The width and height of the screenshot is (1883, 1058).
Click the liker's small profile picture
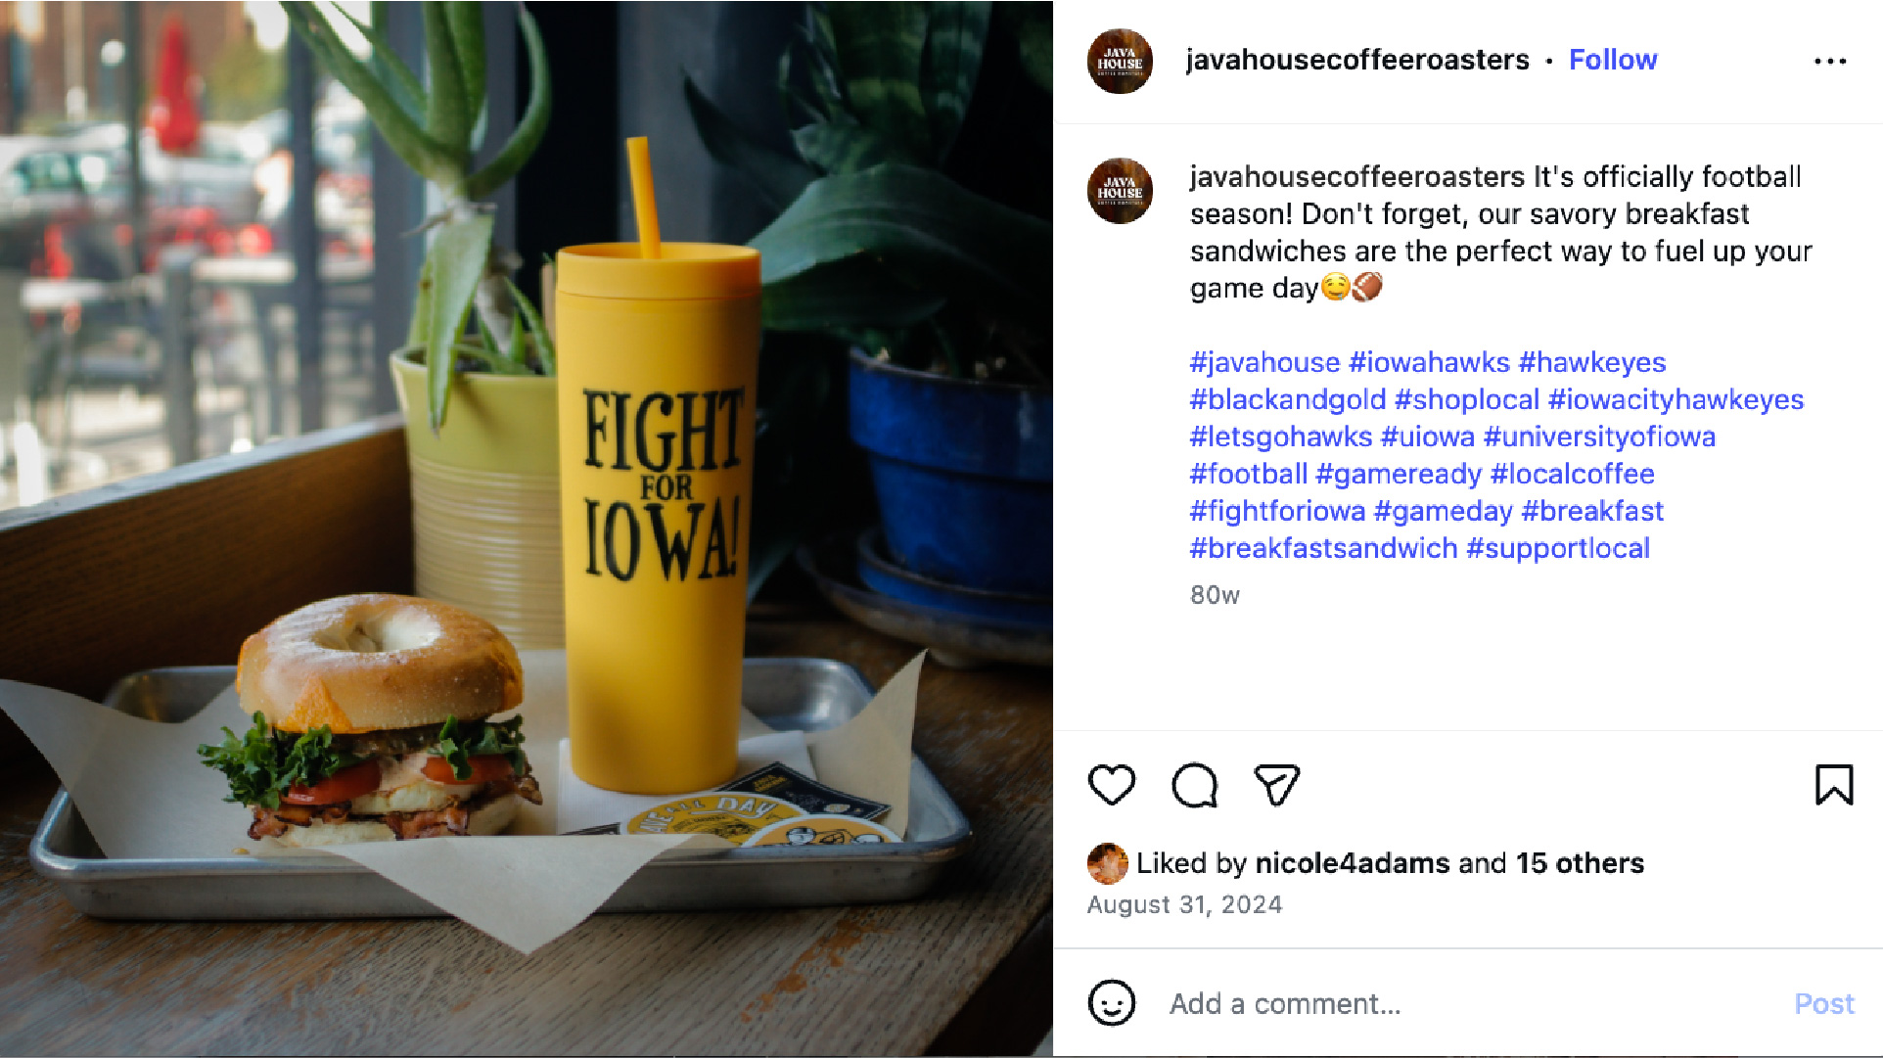pos(1107,863)
